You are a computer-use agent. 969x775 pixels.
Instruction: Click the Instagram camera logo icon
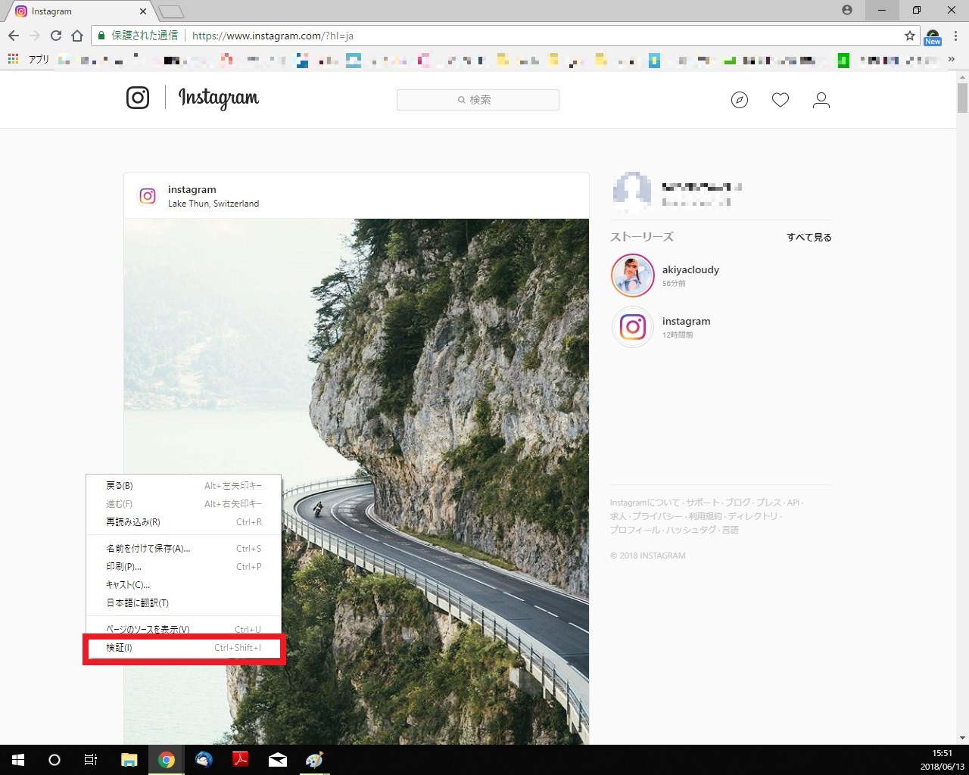pyautogui.click(x=138, y=98)
